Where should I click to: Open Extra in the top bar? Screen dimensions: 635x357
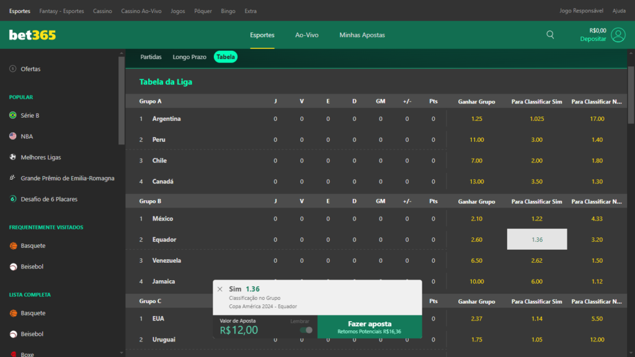(x=251, y=11)
